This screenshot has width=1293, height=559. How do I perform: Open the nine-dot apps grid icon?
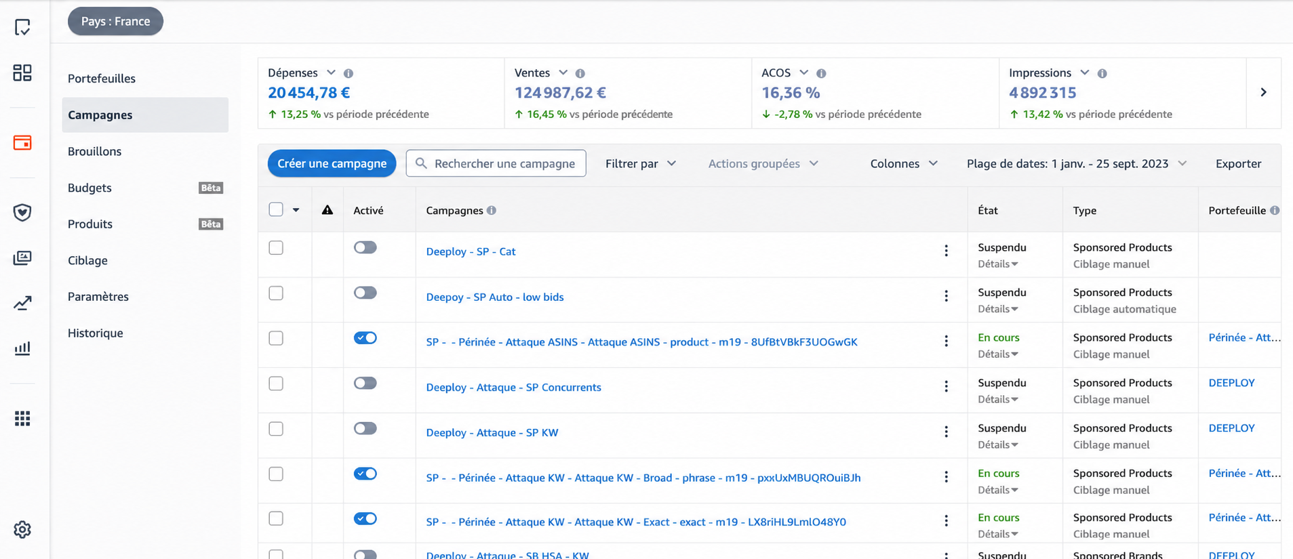pos(22,419)
